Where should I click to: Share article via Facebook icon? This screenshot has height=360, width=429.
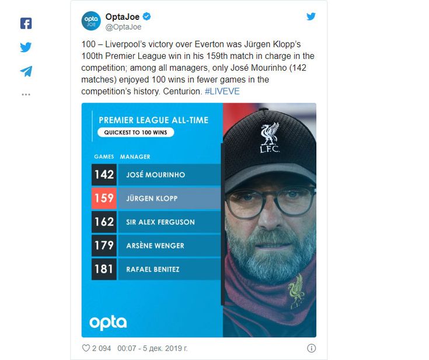(26, 23)
